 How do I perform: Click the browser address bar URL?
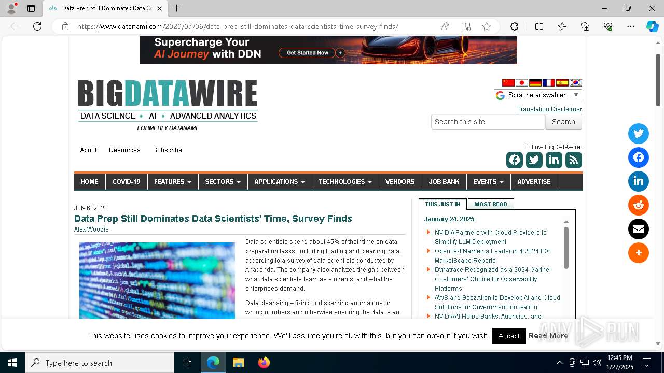[238, 26]
